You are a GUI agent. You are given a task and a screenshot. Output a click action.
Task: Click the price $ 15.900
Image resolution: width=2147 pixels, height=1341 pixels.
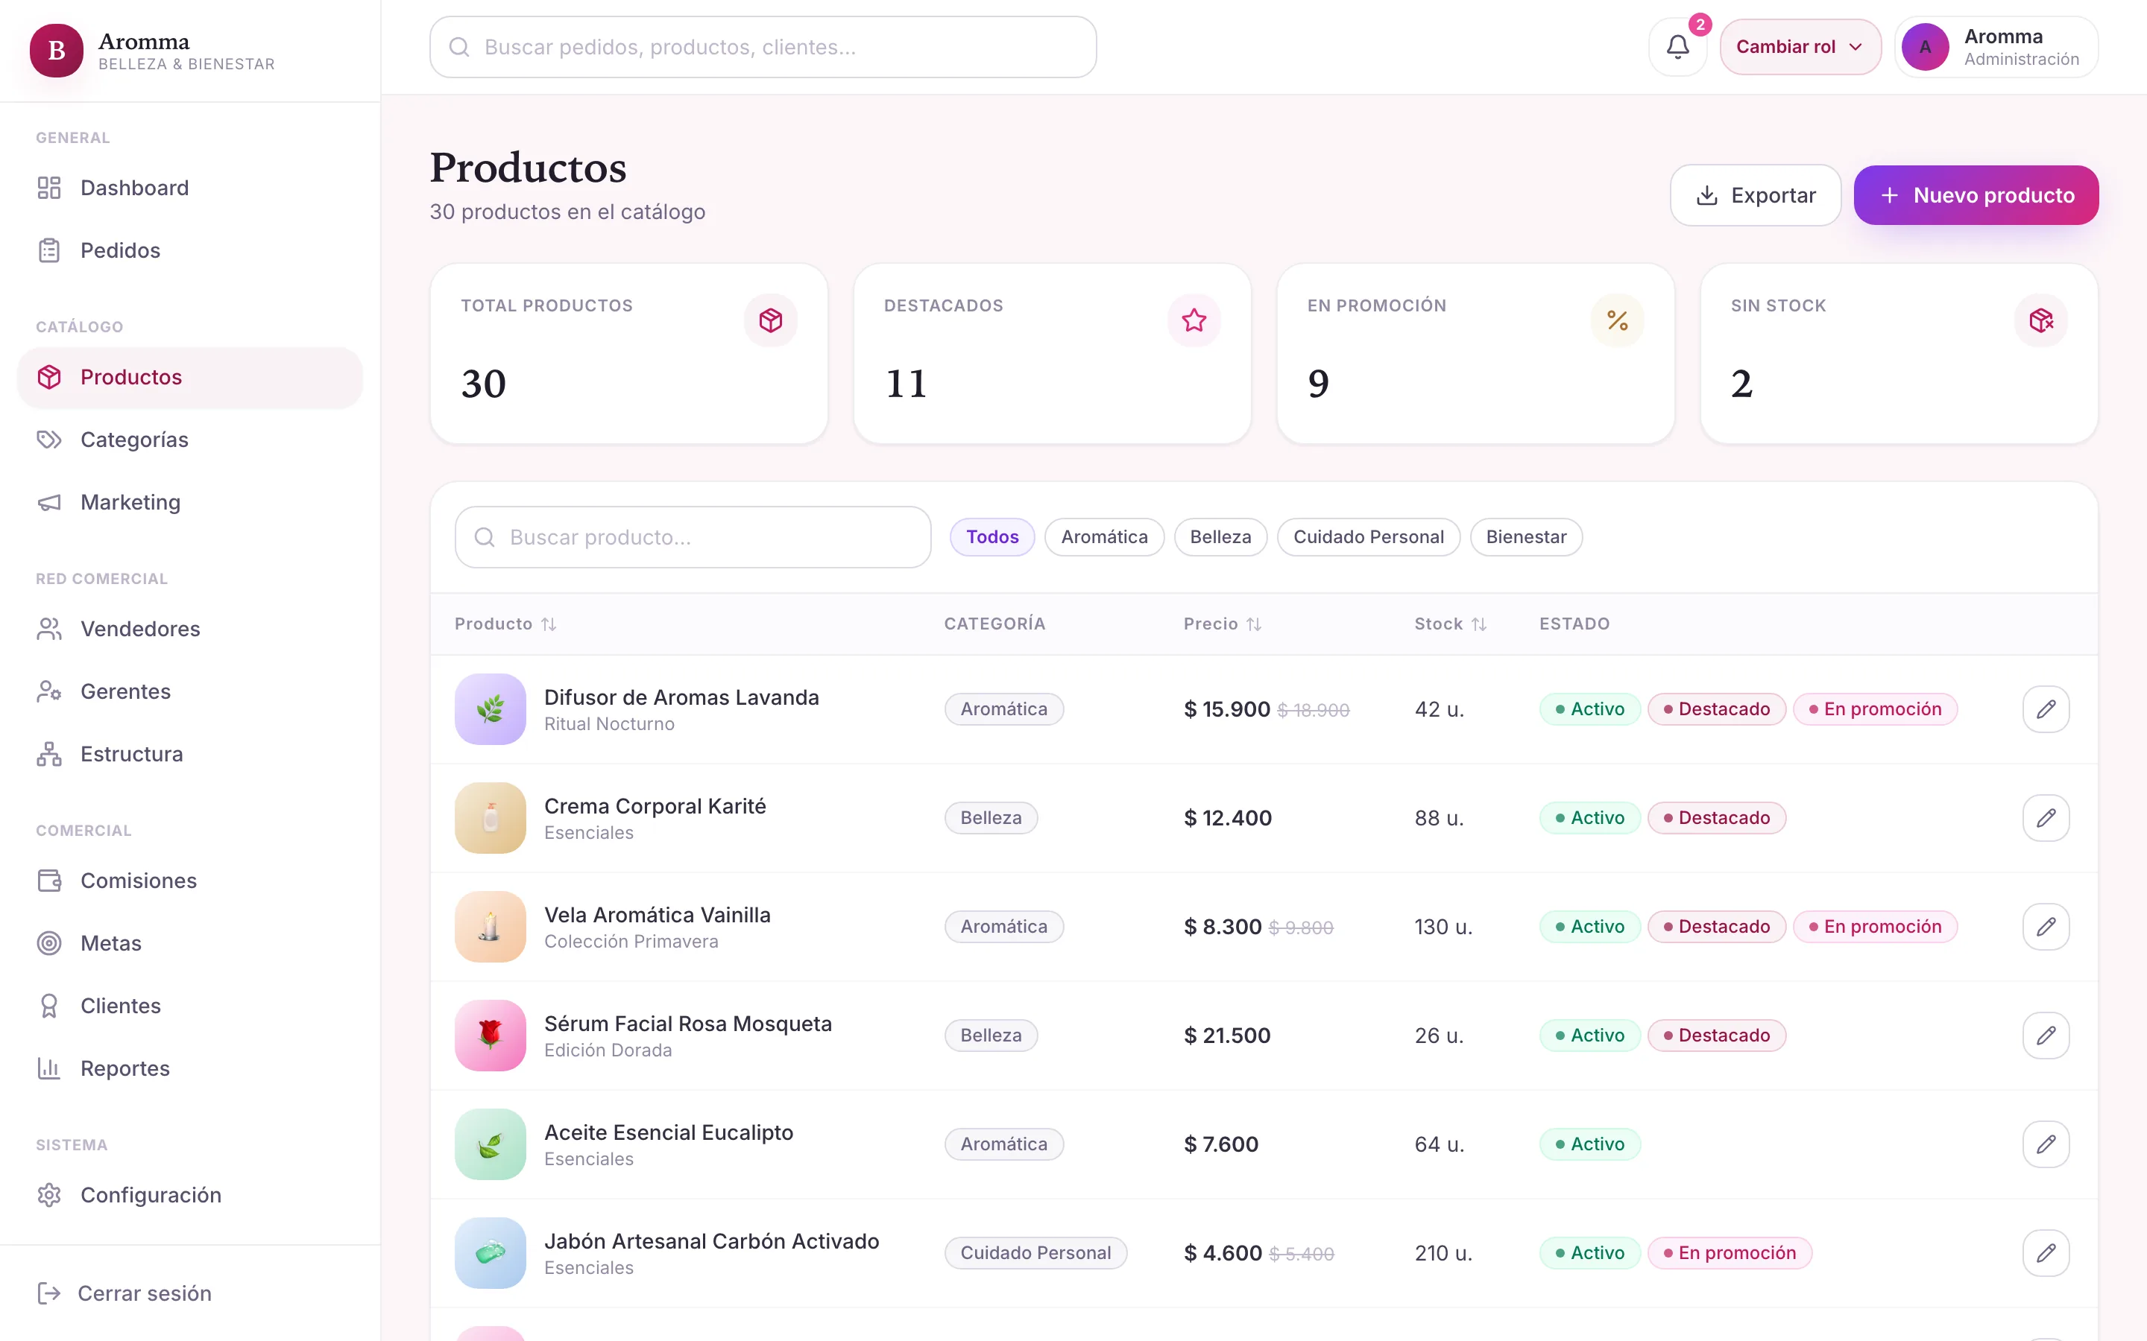pyautogui.click(x=1227, y=709)
